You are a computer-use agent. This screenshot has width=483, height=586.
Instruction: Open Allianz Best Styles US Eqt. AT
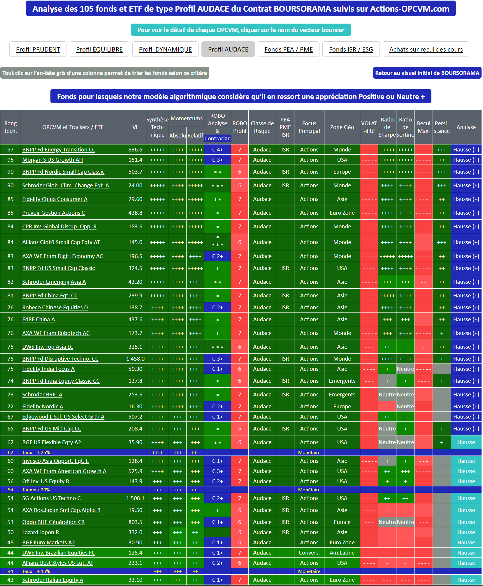(58, 563)
